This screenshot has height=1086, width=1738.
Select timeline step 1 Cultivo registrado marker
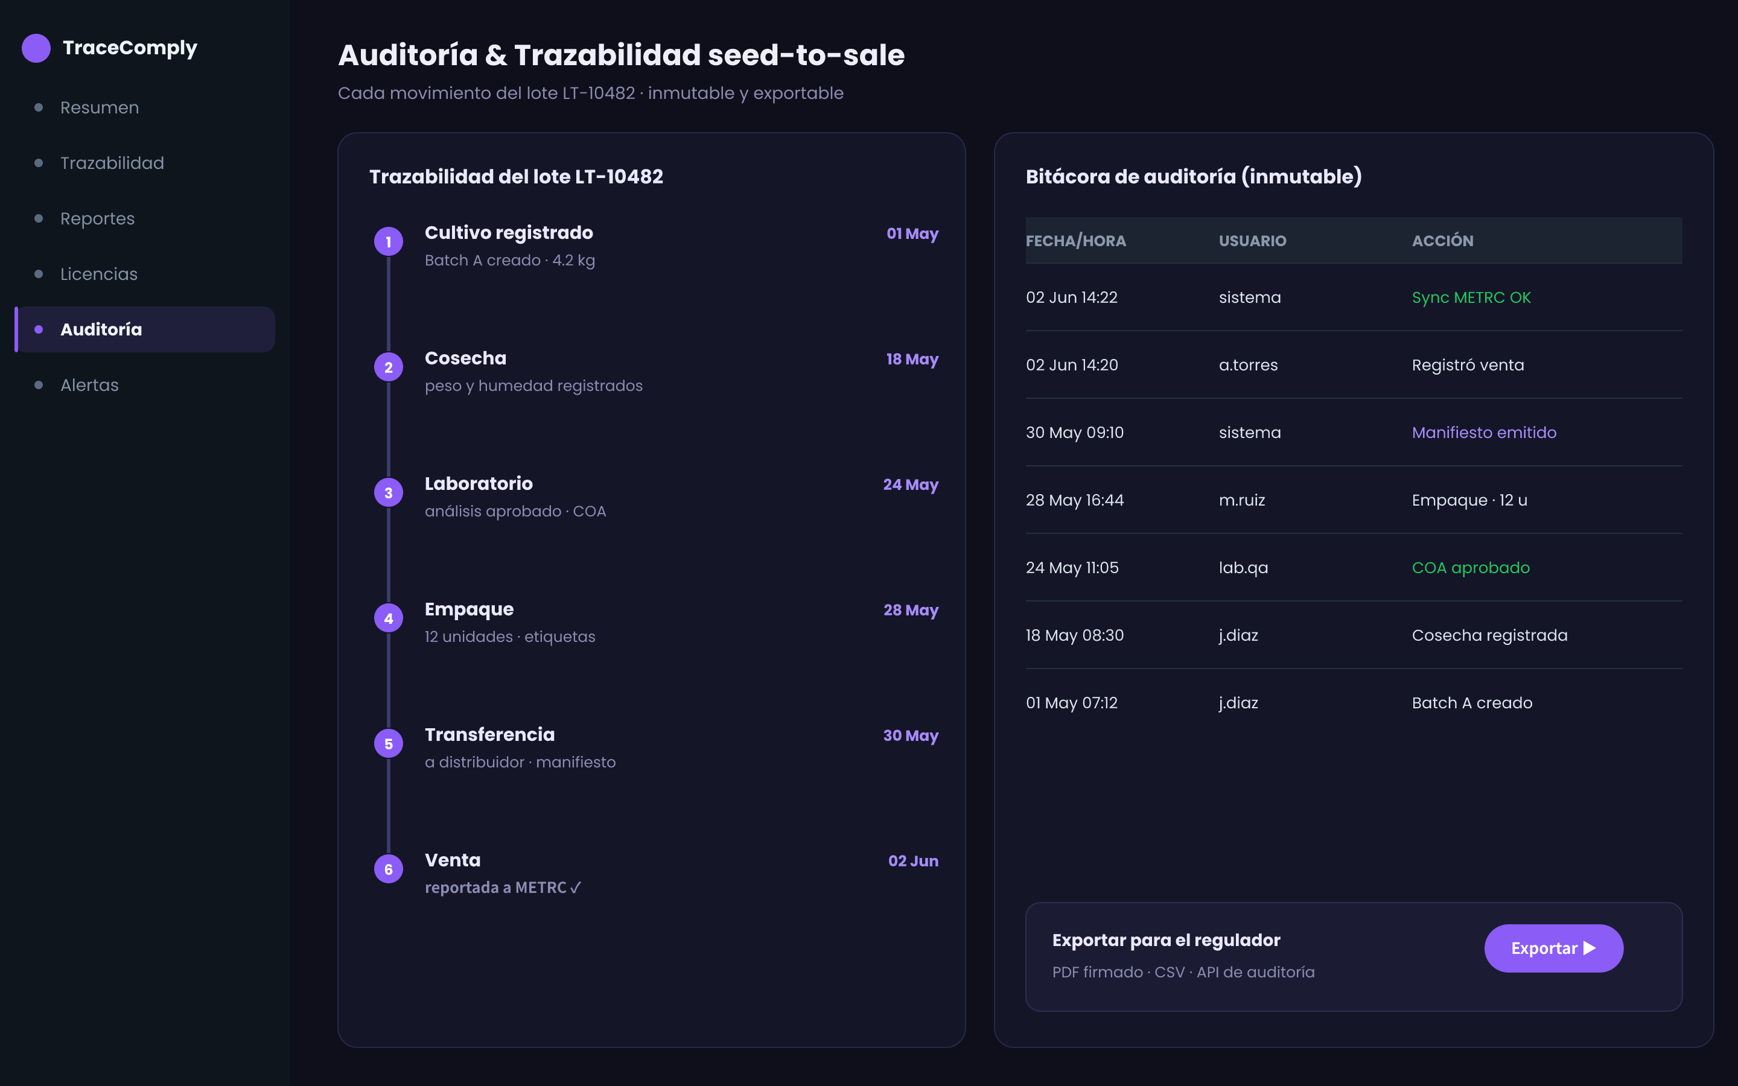pyautogui.click(x=389, y=241)
